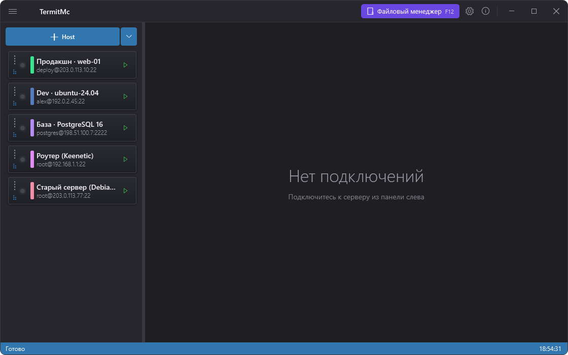
Task: Click the vertical splitter beside host panel
Action: click(x=144, y=182)
